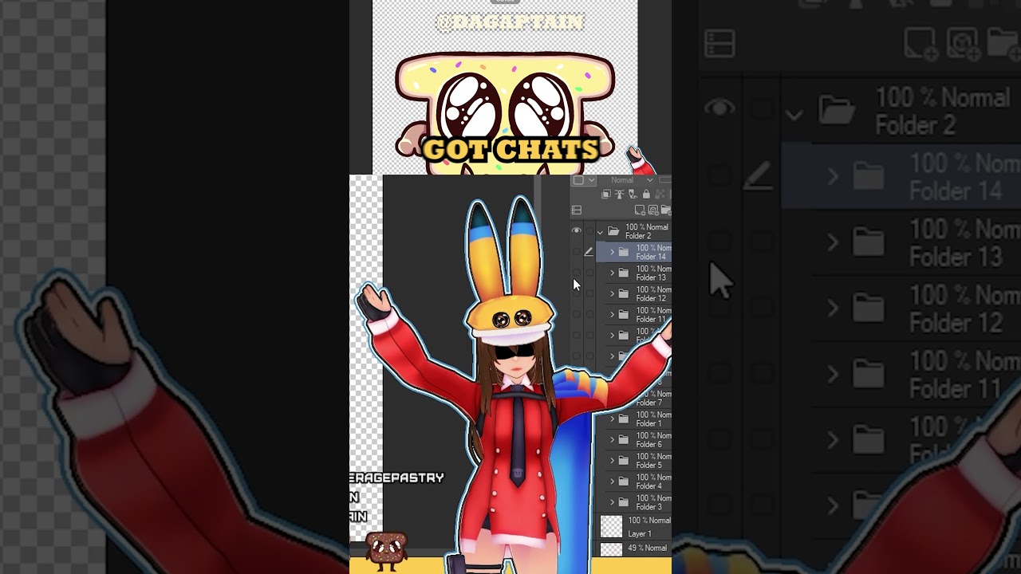Create a new layer folder
The image size is (1021, 574).
click(x=666, y=210)
